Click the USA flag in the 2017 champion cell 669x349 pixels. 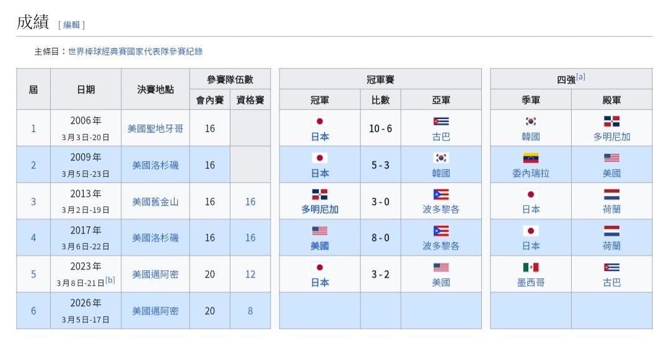[x=320, y=231]
